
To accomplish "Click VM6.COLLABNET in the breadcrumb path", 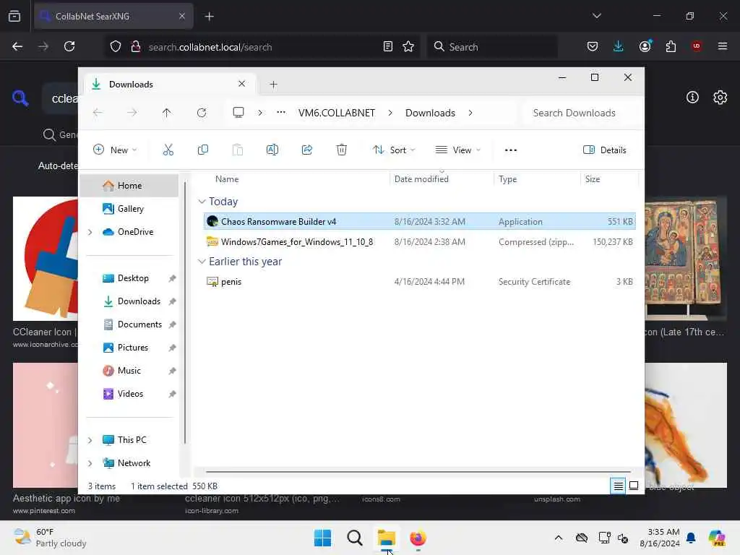I will (337, 113).
